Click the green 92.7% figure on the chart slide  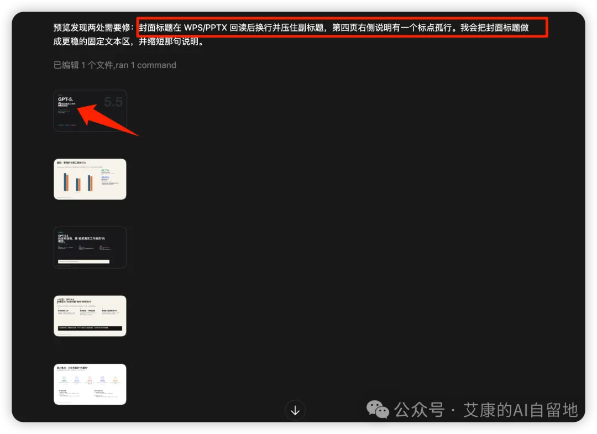(105, 170)
